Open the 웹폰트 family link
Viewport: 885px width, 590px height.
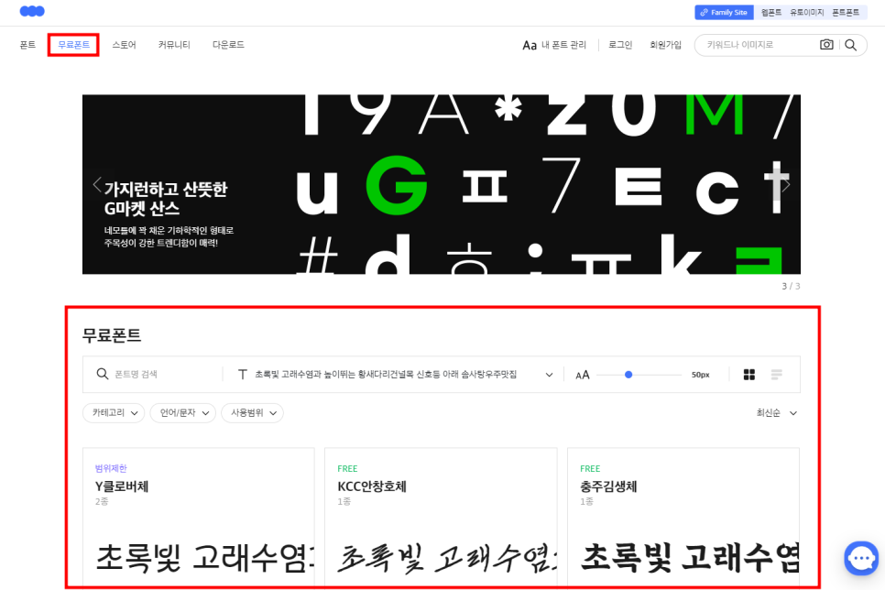point(771,13)
